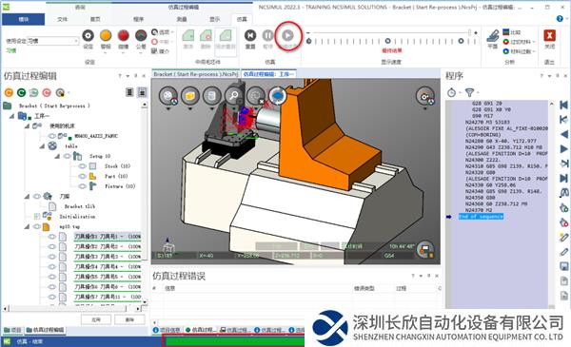Open the 材料过剩 dropdown in analysis group
571x347 pixels.
[x=533, y=51]
